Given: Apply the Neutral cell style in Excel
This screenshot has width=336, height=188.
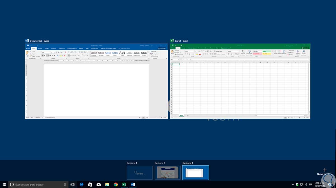Looking at the screenshot, I should point(267,54).
